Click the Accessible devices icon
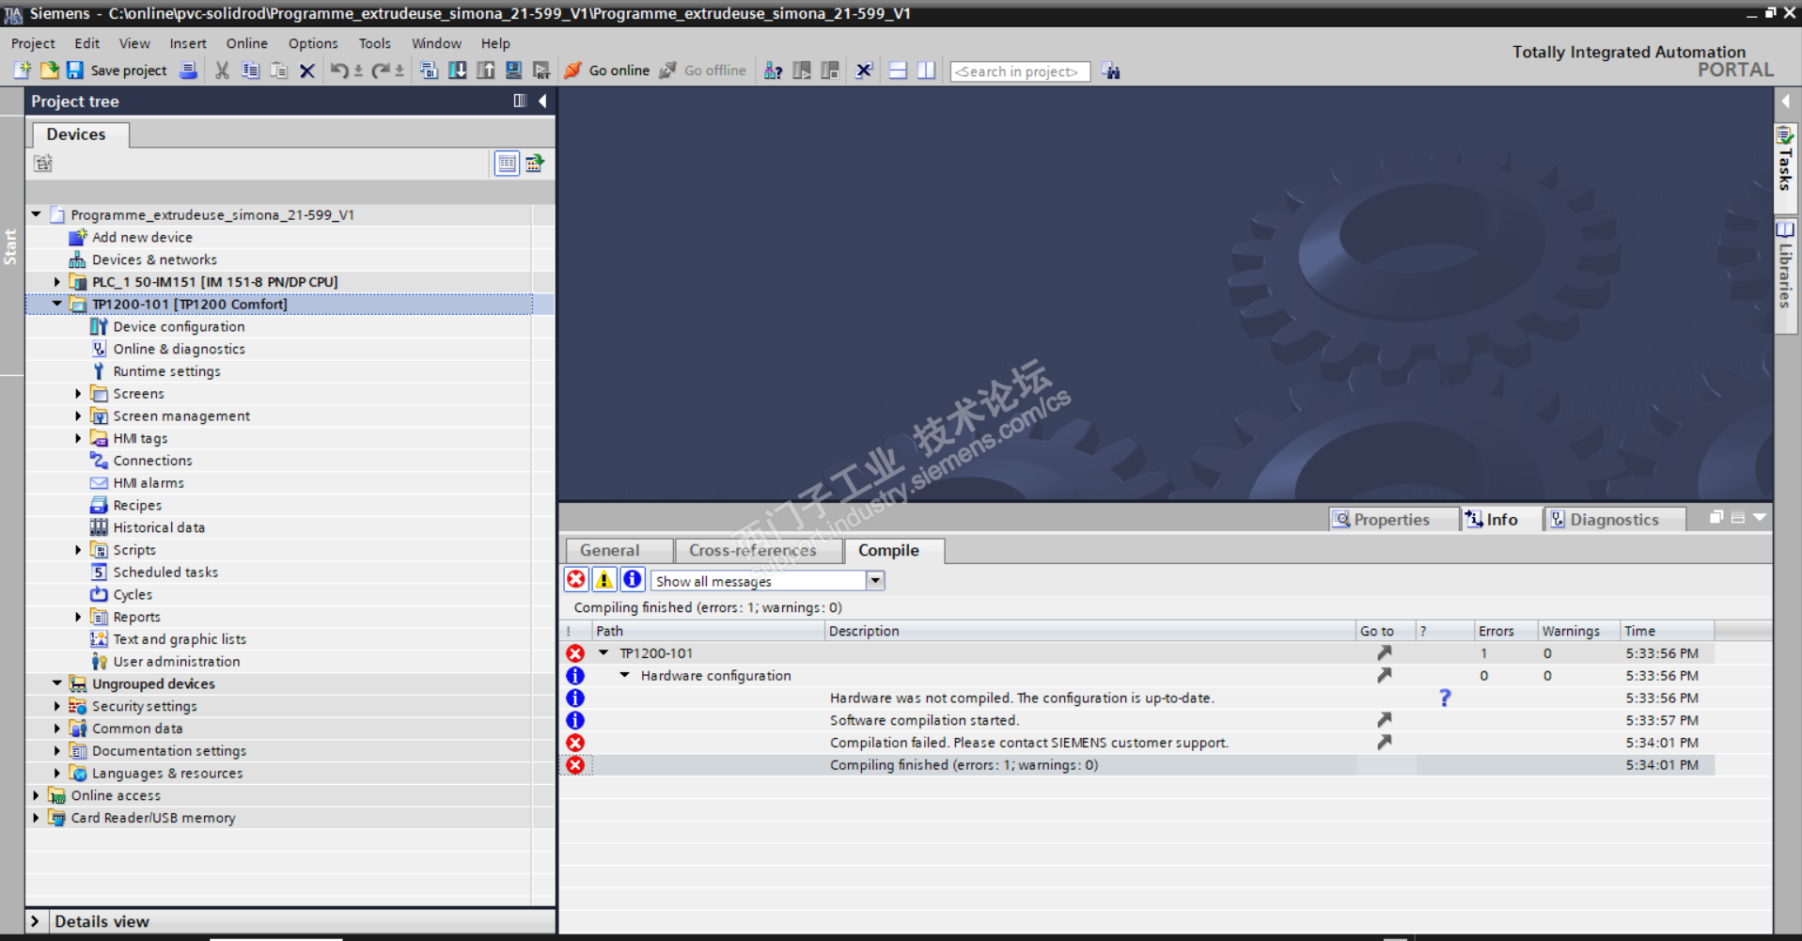The height and width of the screenshot is (941, 1802). 773,71
